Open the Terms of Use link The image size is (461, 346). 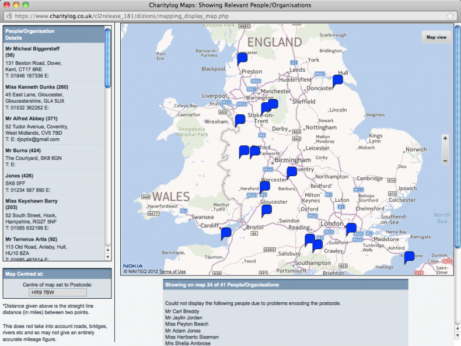(172, 271)
